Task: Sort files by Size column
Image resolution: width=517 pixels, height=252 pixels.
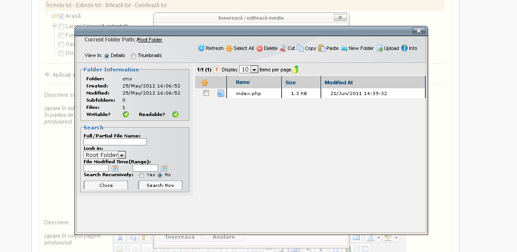Action: click(x=291, y=83)
